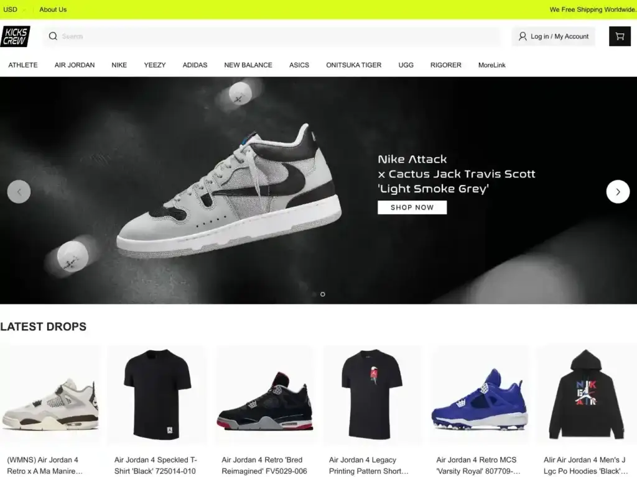Open the About Us link
Viewport: 637px width, 477px height.
pyautogui.click(x=53, y=9)
